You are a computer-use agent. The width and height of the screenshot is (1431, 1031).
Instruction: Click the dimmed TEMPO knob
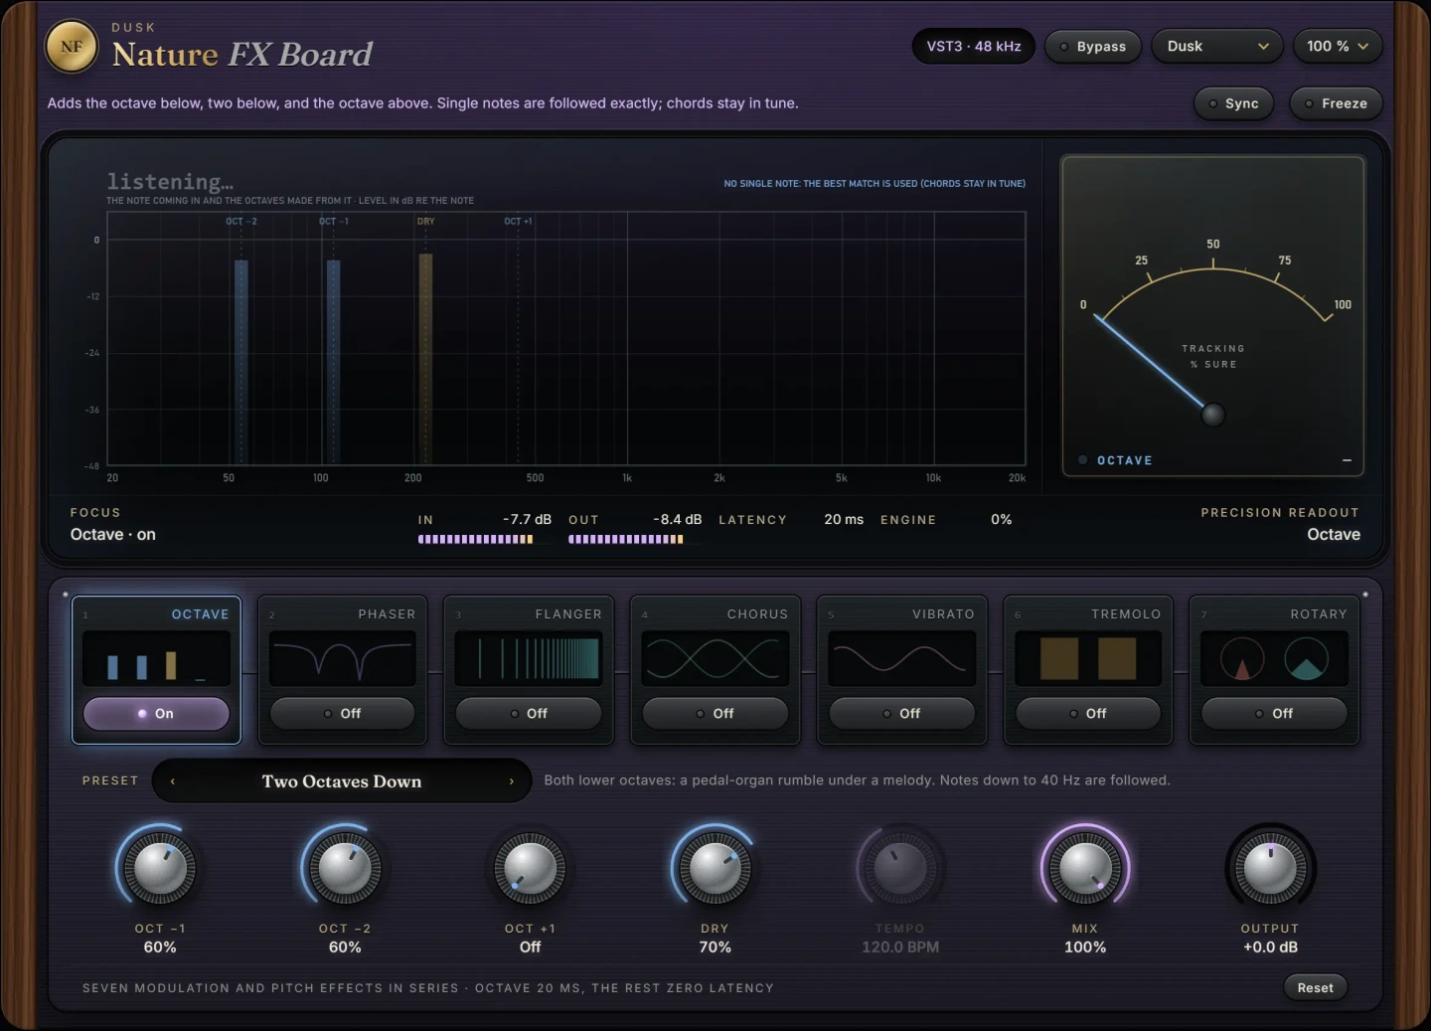900,868
